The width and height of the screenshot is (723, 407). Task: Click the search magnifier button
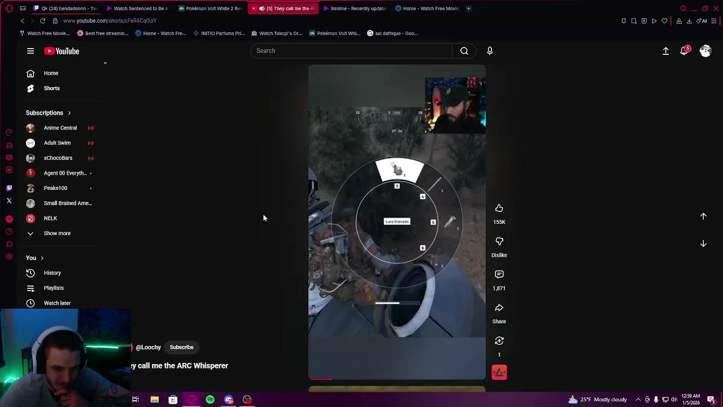[x=464, y=51]
